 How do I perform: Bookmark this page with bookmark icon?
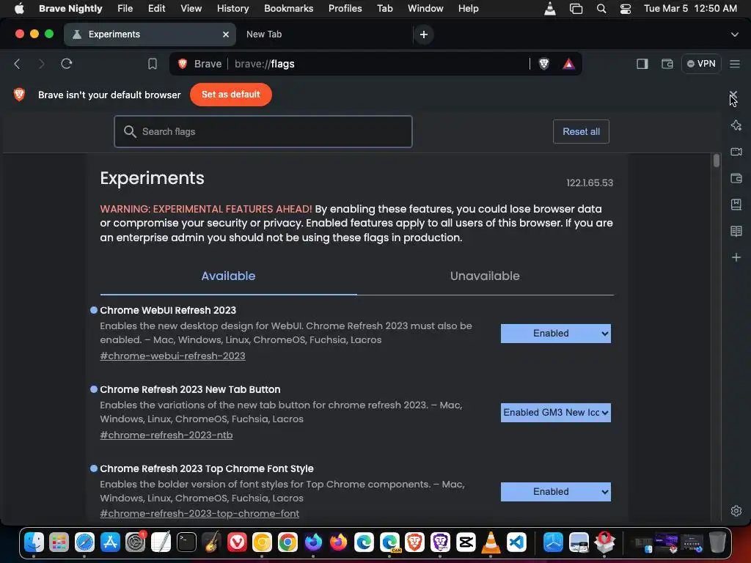coord(153,64)
